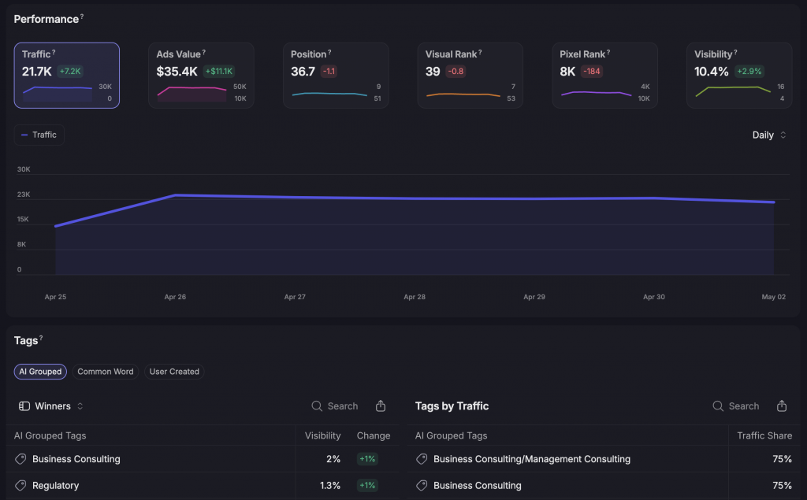
Task: Export Tags by Traffic via share icon
Action: (x=781, y=406)
